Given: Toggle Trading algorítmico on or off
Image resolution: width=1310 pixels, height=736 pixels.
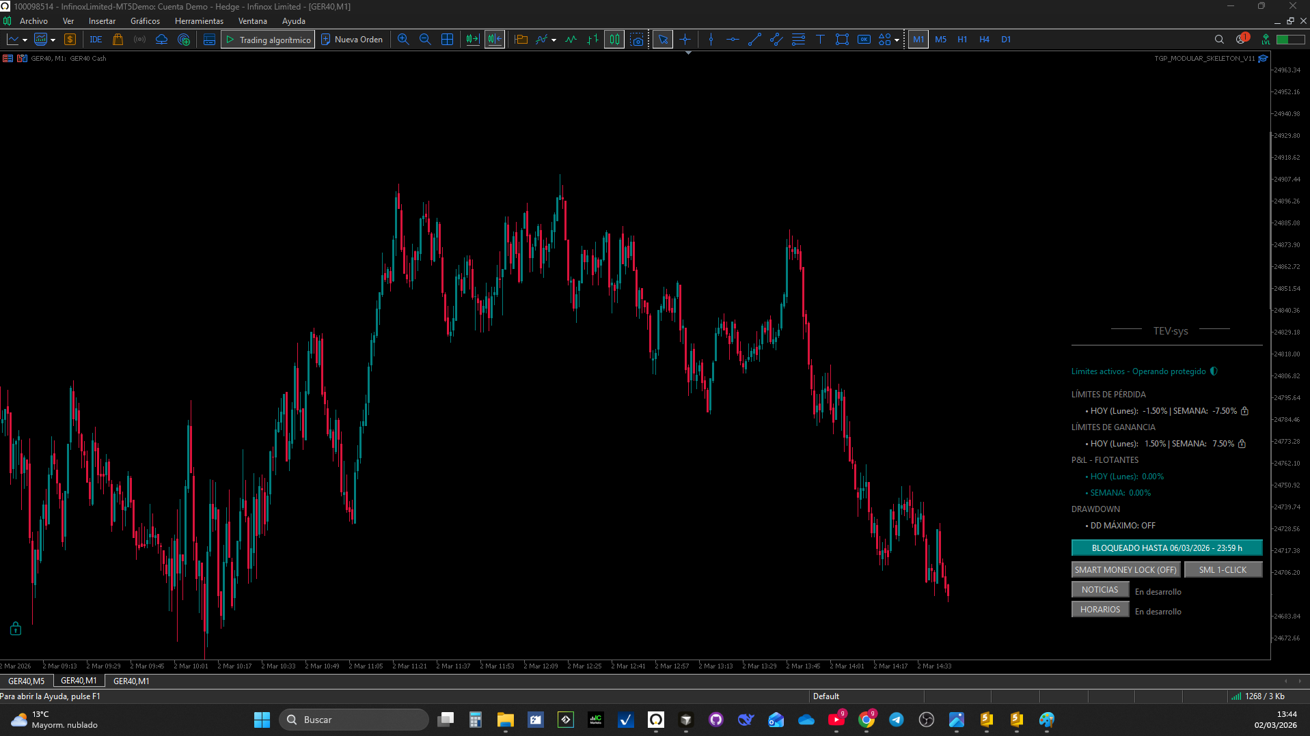Looking at the screenshot, I should pos(268,40).
